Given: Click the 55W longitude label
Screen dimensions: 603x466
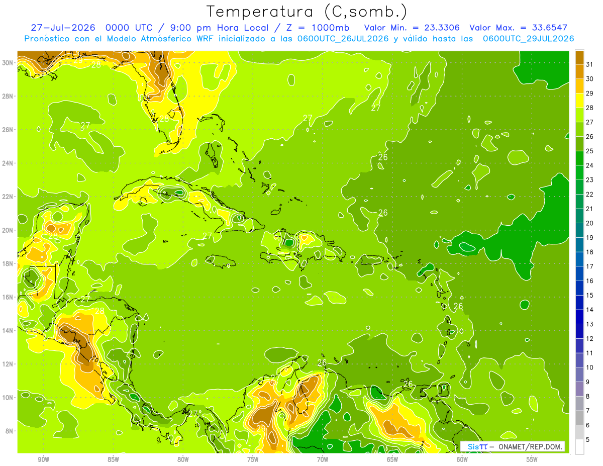Looking at the screenshot, I should coord(532,459).
